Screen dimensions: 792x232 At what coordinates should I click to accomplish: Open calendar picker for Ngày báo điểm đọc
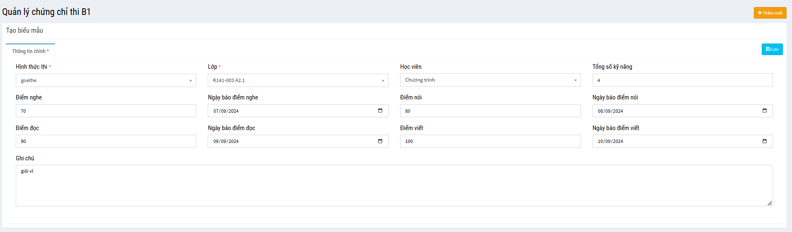click(x=380, y=141)
